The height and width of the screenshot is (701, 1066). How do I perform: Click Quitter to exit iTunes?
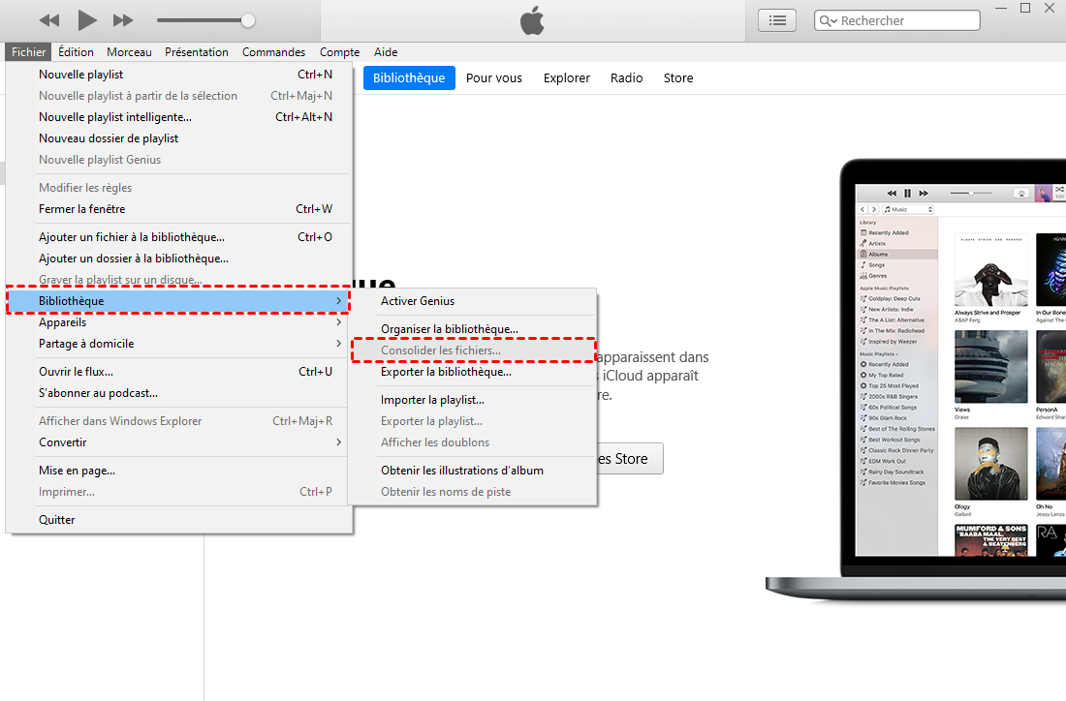(57, 520)
